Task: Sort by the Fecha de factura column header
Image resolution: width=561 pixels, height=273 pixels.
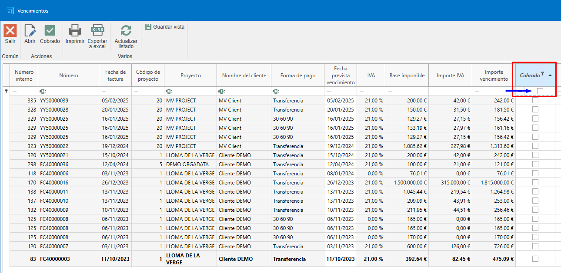Action: tap(115, 75)
